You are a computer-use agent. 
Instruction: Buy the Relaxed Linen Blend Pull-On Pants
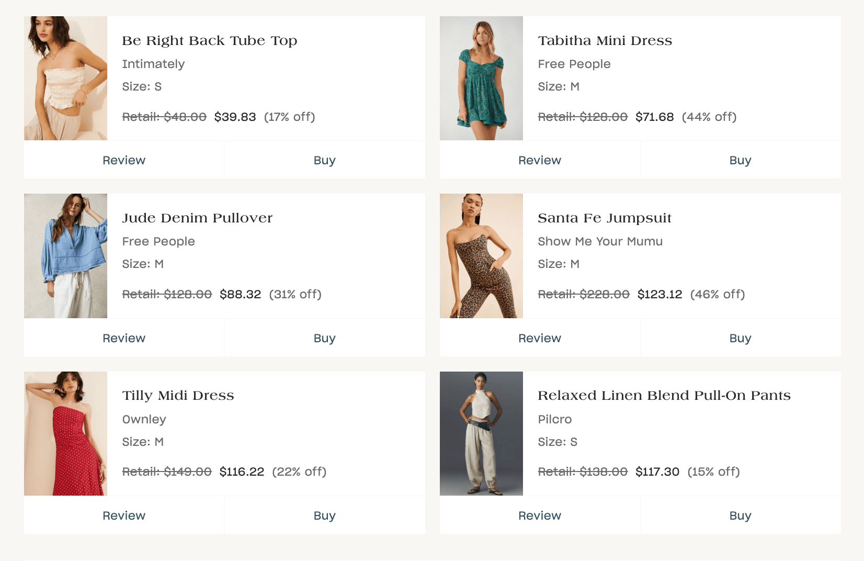[x=741, y=515]
